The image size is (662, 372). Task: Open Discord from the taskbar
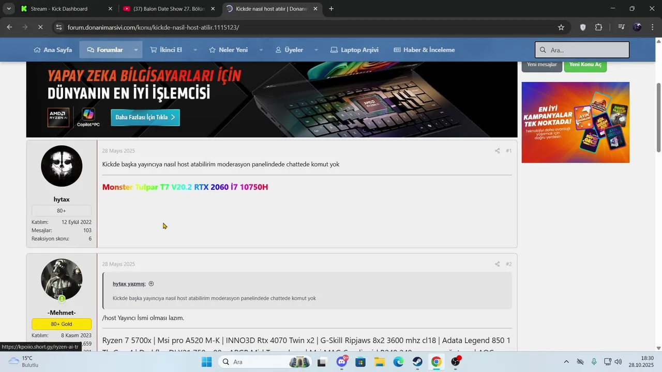tap(341, 362)
